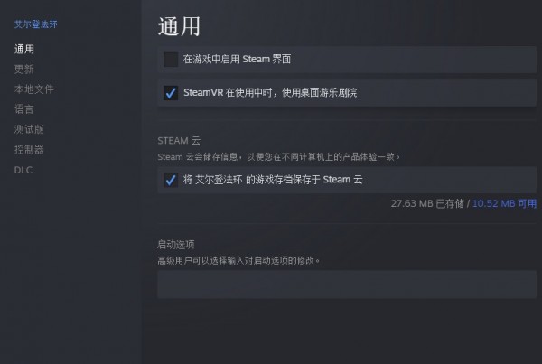Click the 启动选项 section label

tap(176, 244)
